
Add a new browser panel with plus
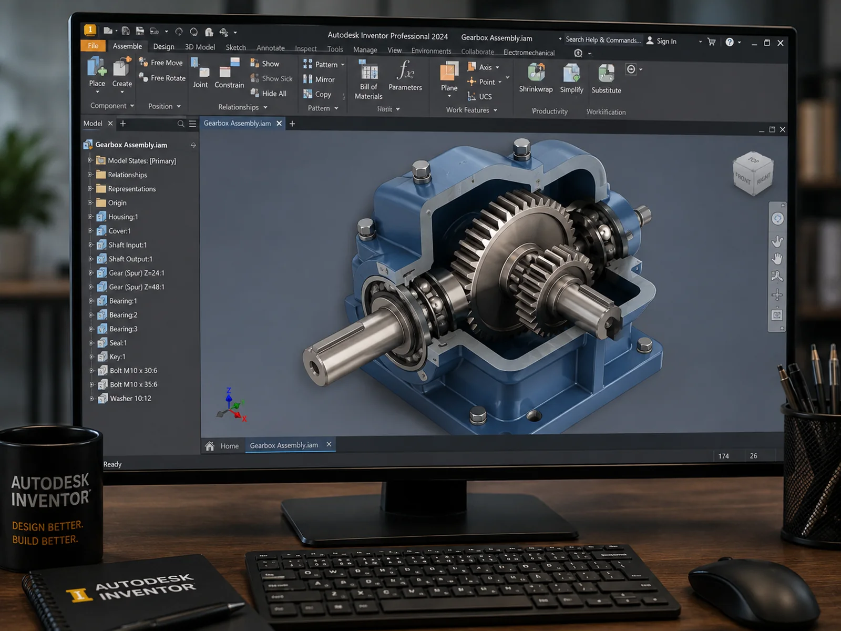123,124
